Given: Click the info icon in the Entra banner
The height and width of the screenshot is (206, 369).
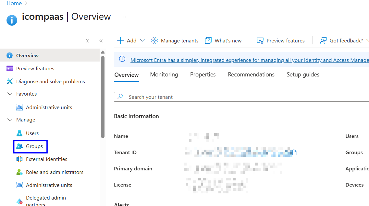Looking at the screenshot, I should pyautogui.click(x=122, y=59).
